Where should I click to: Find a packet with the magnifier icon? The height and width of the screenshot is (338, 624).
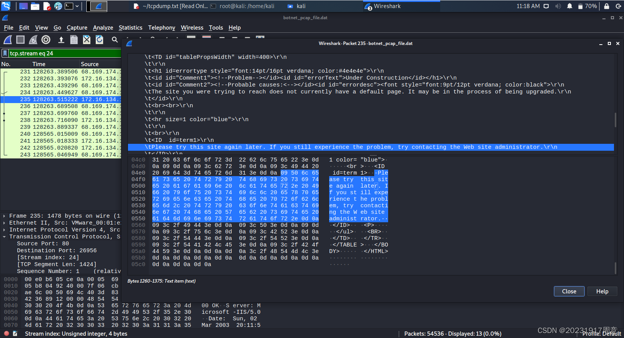coord(114,40)
